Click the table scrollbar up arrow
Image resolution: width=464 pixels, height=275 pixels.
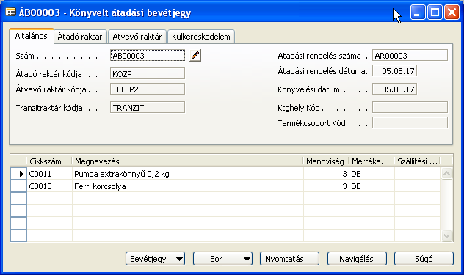(446, 173)
